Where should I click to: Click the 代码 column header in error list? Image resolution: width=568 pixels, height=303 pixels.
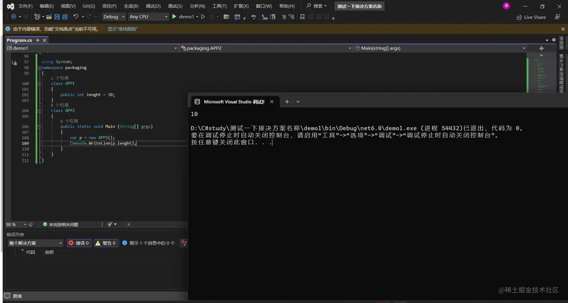[30, 252]
